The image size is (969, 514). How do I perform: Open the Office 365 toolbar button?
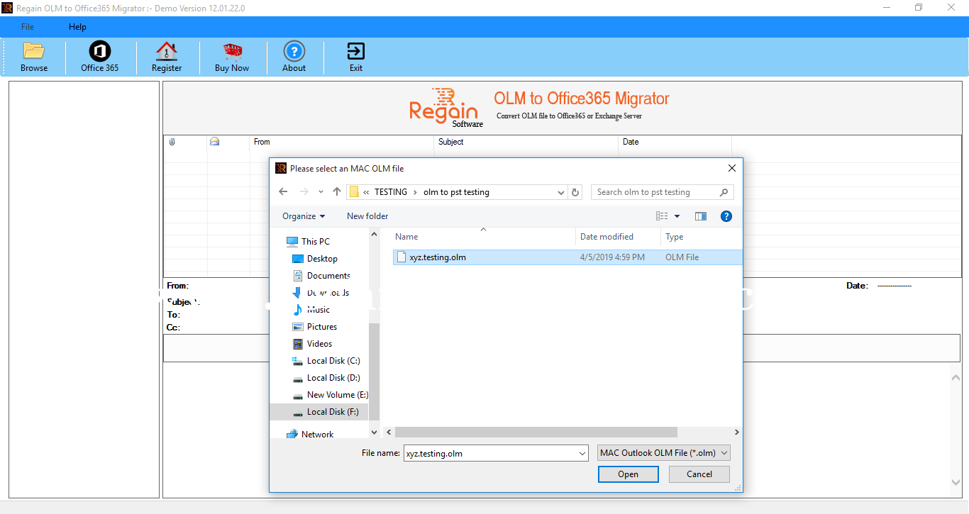[99, 57]
